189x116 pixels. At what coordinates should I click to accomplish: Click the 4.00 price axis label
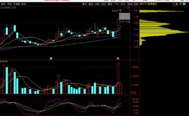tap(136, 23)
